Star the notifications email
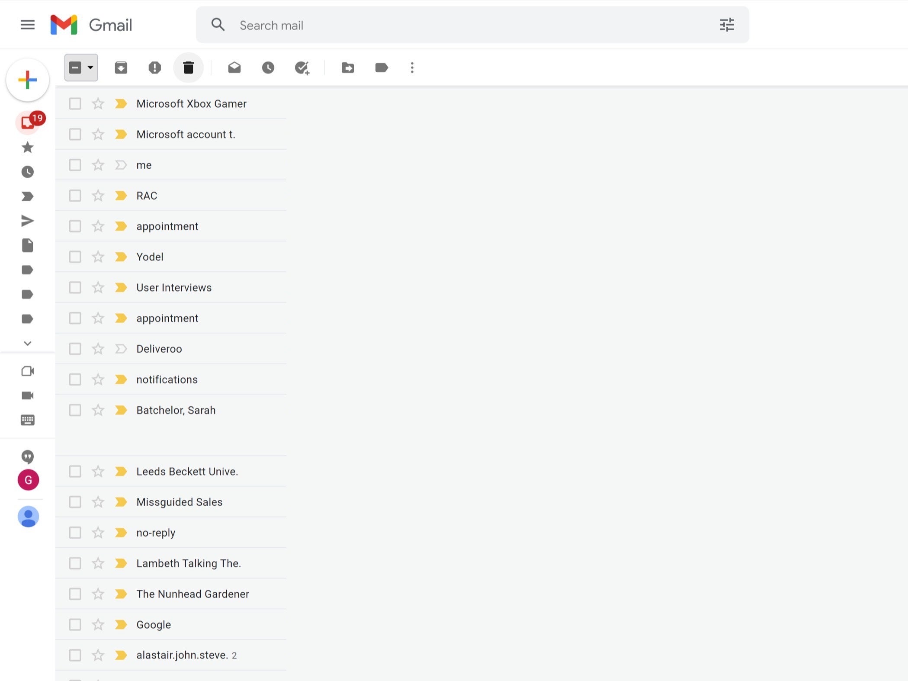 coord(98,379)
